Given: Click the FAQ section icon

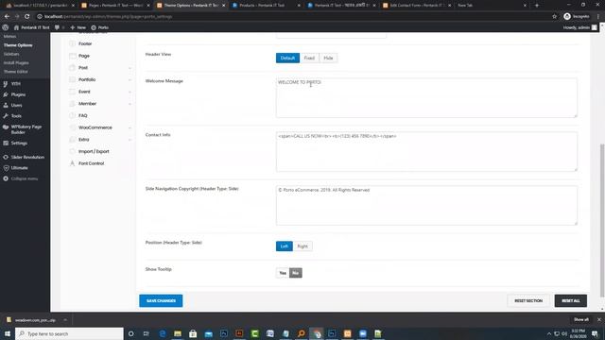Looking at the screenshot, I should (x=72, y=115).
